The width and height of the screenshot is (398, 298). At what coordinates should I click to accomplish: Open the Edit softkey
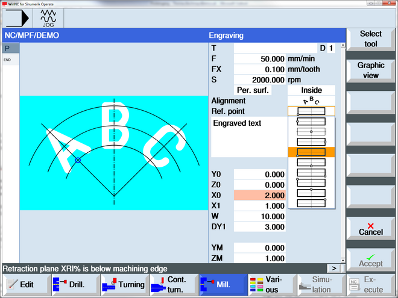[x=25, y=284]
